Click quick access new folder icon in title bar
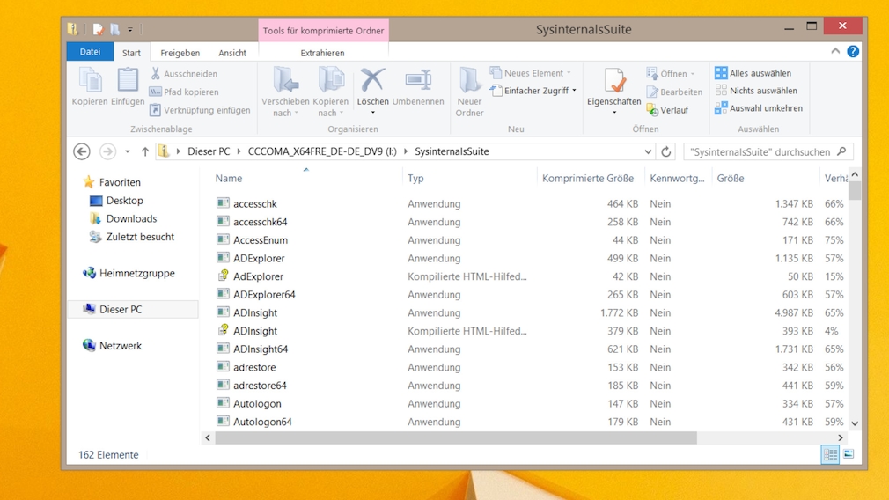The width and height of the screenshot is (889, 500). pos(114,29)
